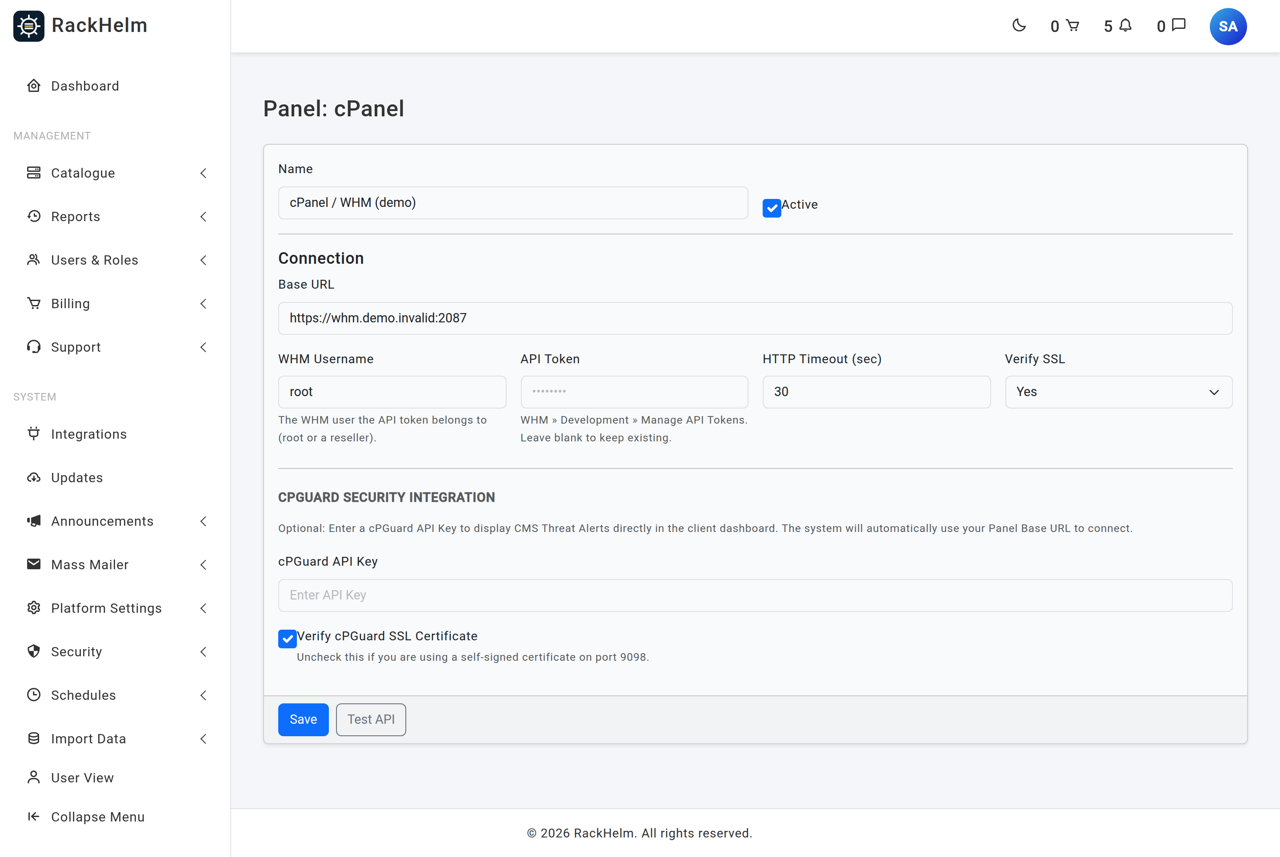This screenshot has width=1280, height=857.
Task: Click the cPGuard API Key field
Action: [x=755, y=595]
